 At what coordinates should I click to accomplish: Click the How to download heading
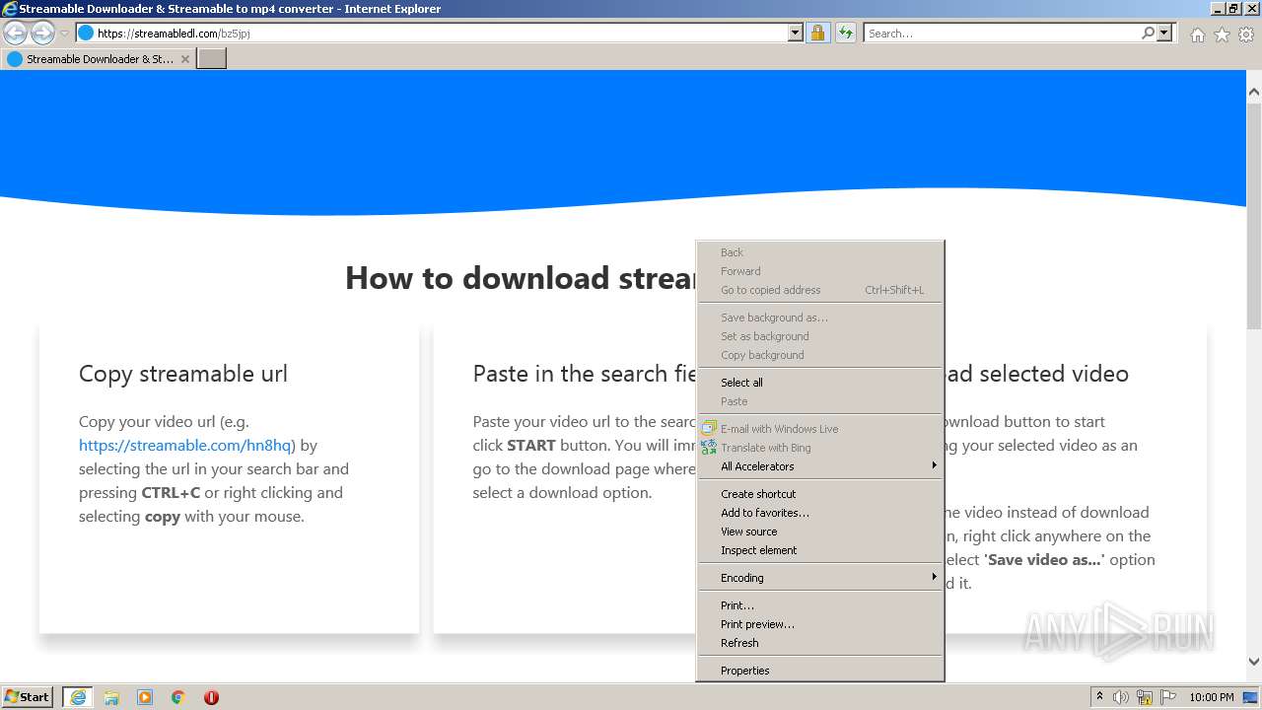[522, 278]
